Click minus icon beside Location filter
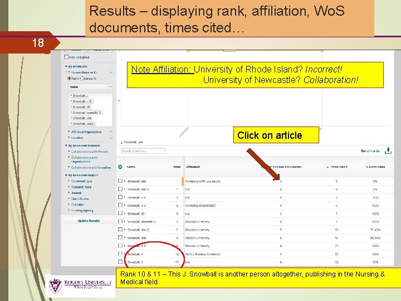The height and width of the screenshot is (301, 401). click(x=111, y=138)
